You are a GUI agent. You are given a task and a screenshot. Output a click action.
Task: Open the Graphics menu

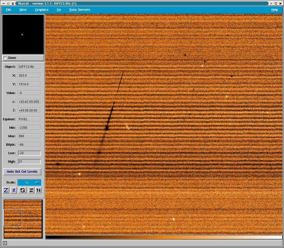pyautogui.click(x=42, y=10)
